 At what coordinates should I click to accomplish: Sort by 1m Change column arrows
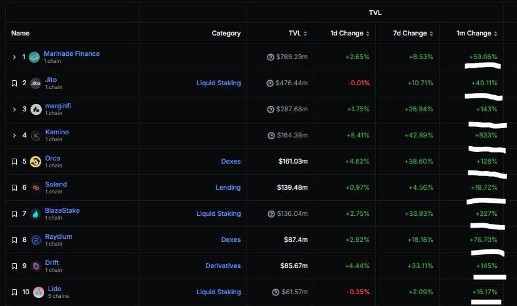point(496,34)
